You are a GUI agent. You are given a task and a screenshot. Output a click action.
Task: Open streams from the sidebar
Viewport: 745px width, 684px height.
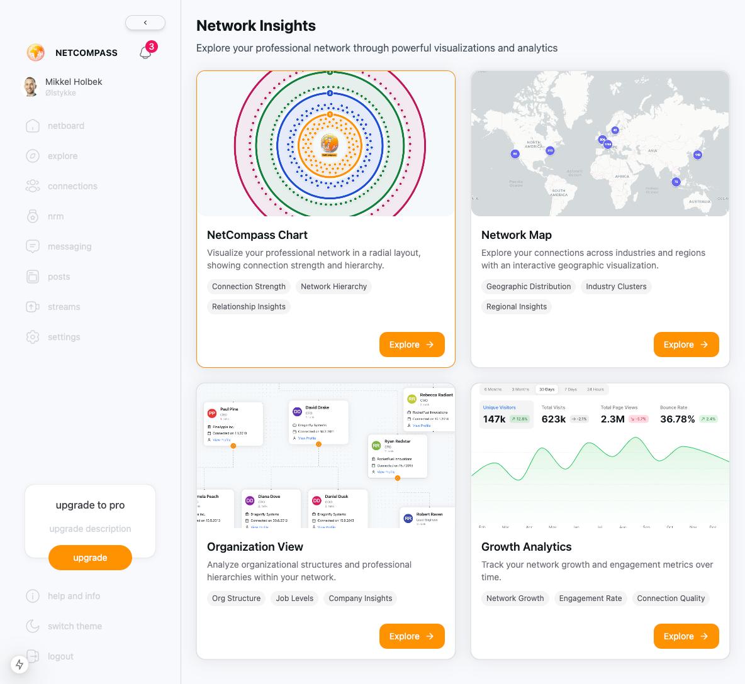coord(64,307)
